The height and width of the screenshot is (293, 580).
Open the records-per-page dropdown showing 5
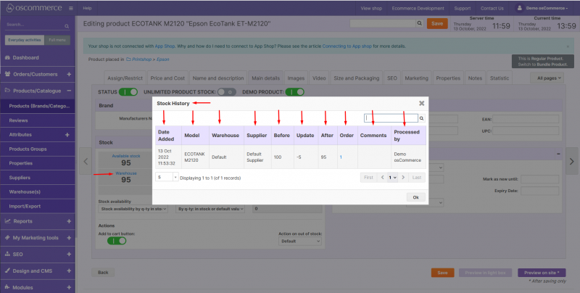[x=167, y=177]
